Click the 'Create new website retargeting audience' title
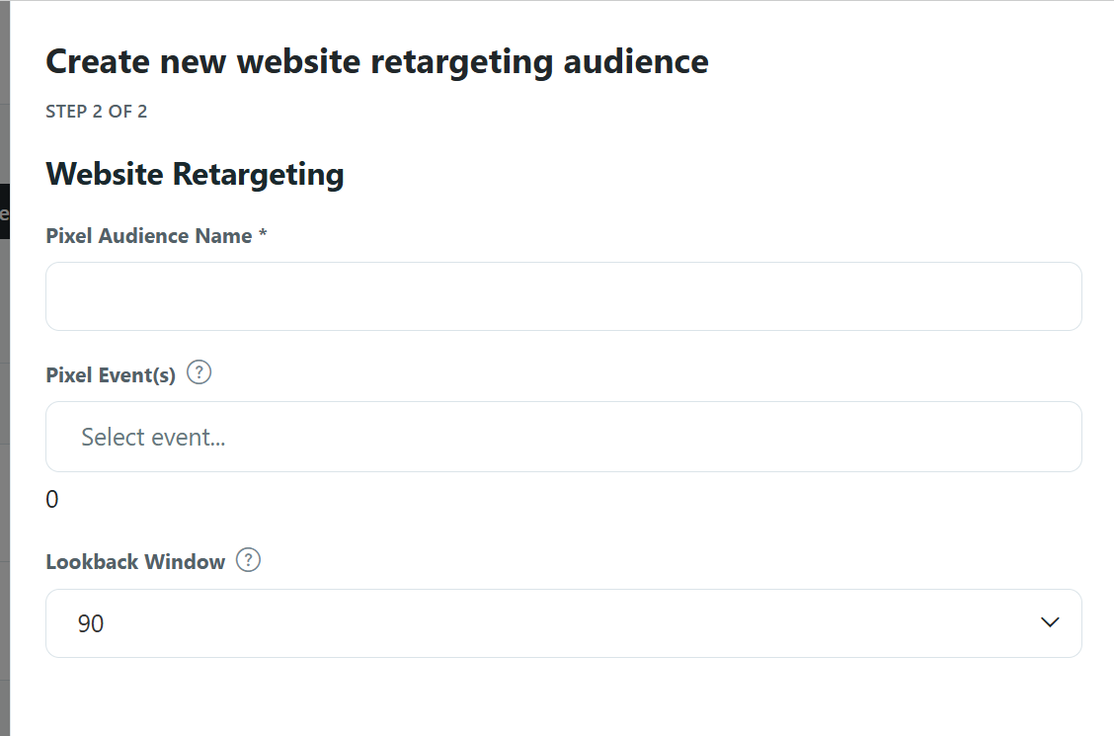 click(x=377, y=62)
